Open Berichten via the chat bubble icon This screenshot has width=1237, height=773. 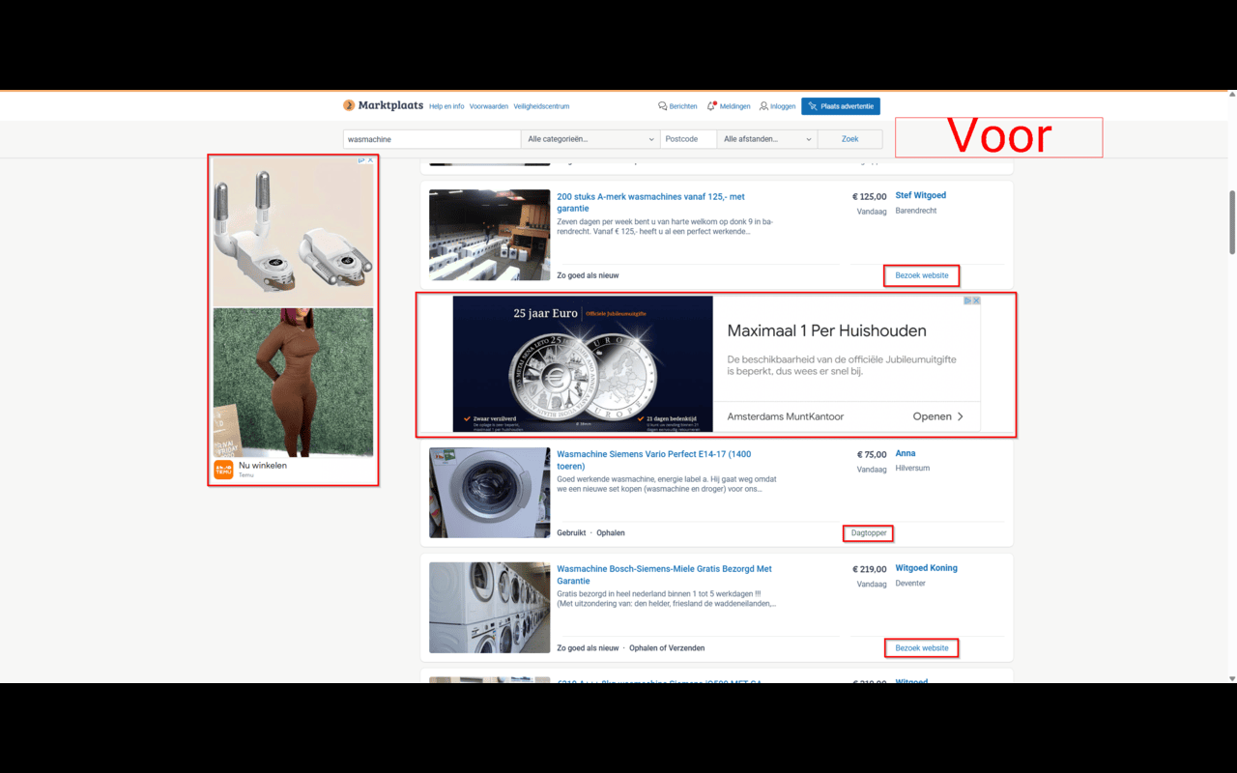tap(661, 105)
